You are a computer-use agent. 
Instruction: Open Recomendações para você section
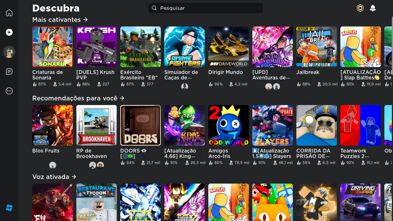pyautogui.click(x=78, y=98)
